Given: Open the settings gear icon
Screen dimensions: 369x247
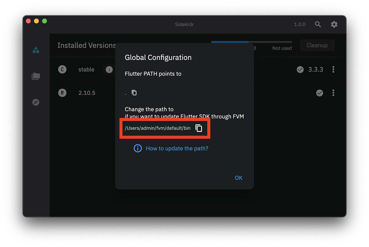Looking at the screenshot, I should tap(334, 24).
